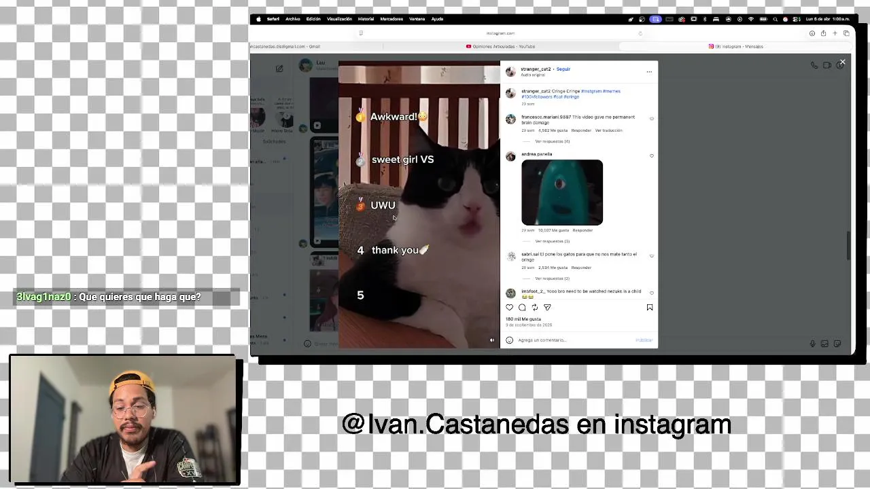
Task: Open Safari downloads icon
Action: click(x=812, y=33)
